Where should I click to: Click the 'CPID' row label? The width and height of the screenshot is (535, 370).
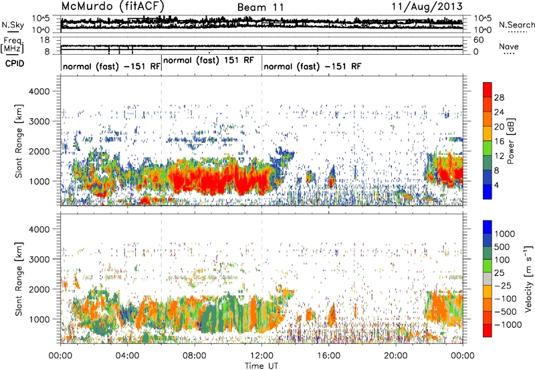[15, 63]
